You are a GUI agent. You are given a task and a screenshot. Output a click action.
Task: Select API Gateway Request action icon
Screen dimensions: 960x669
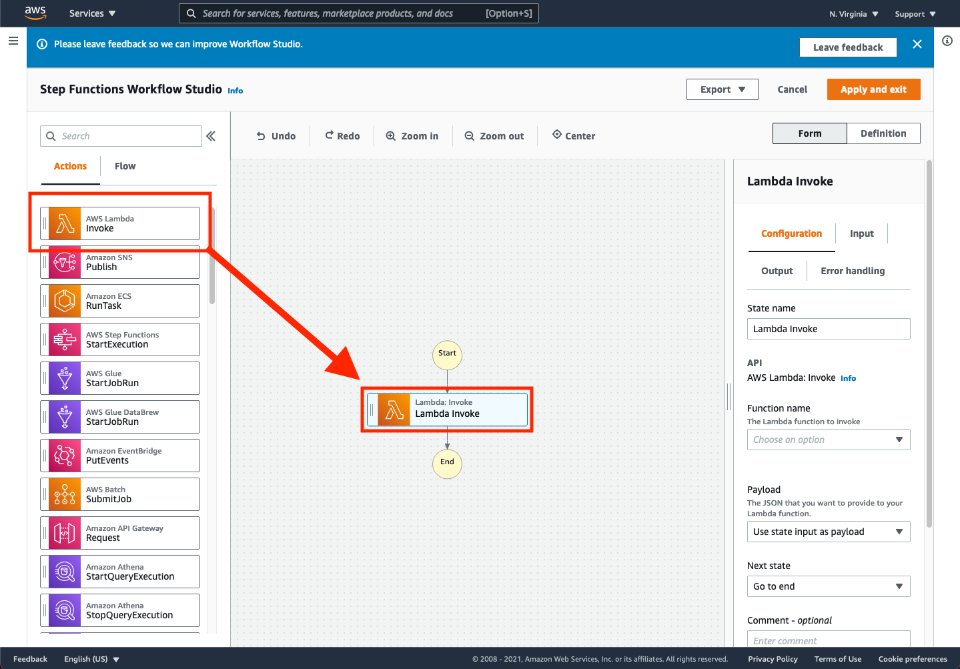65,533
